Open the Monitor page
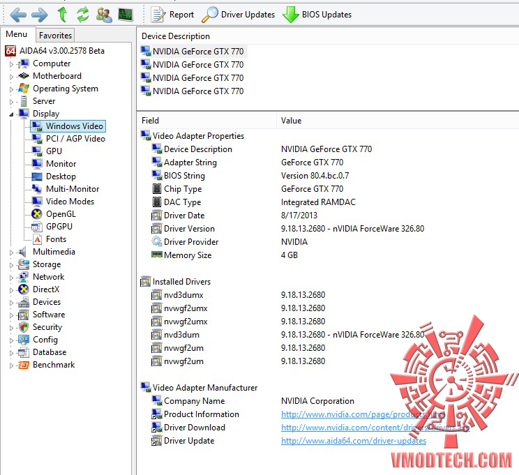This screenshot has width=519, height=475. point(54,164)
